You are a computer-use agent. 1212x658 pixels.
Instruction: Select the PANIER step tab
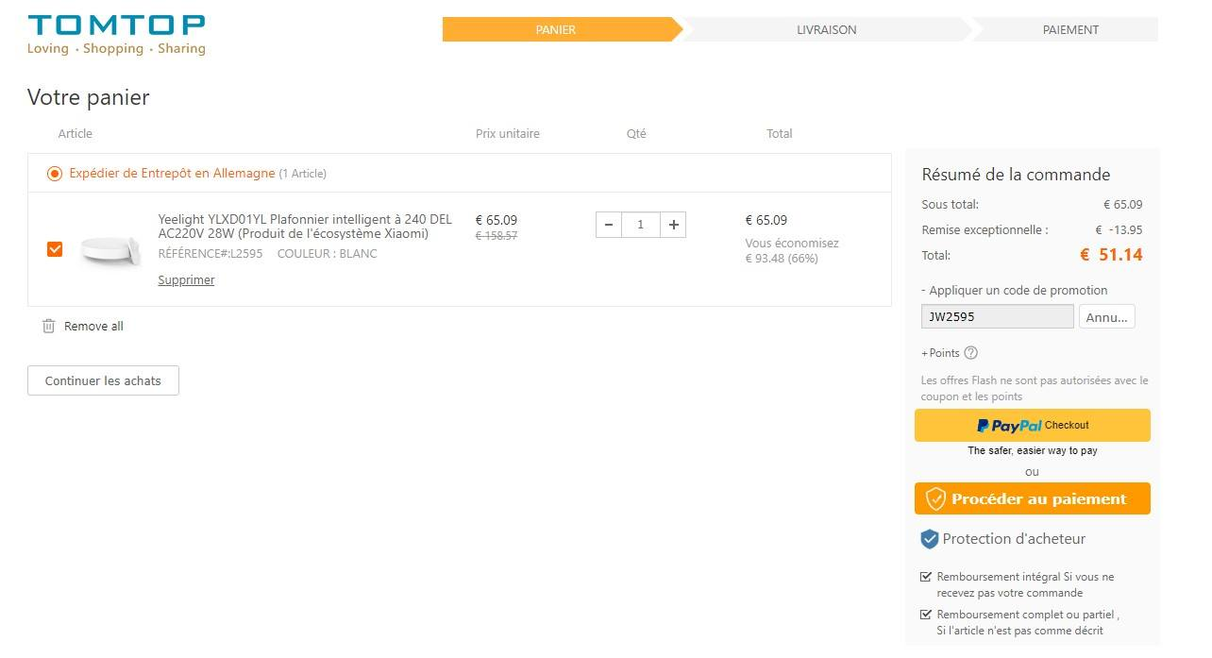coord(556,30)
